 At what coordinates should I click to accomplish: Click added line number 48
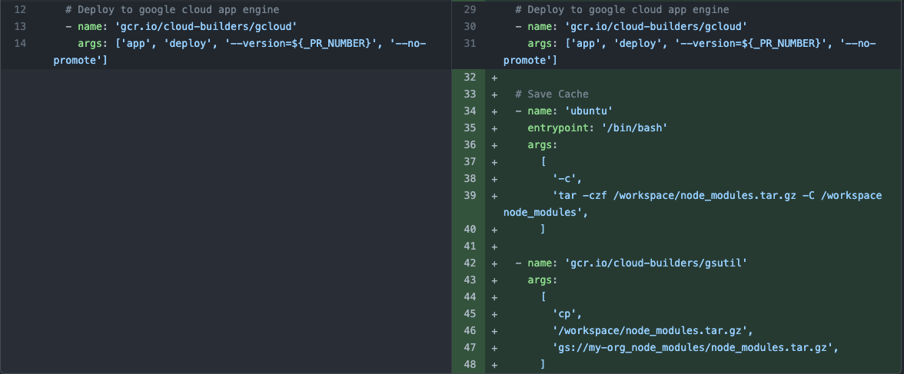469,364
